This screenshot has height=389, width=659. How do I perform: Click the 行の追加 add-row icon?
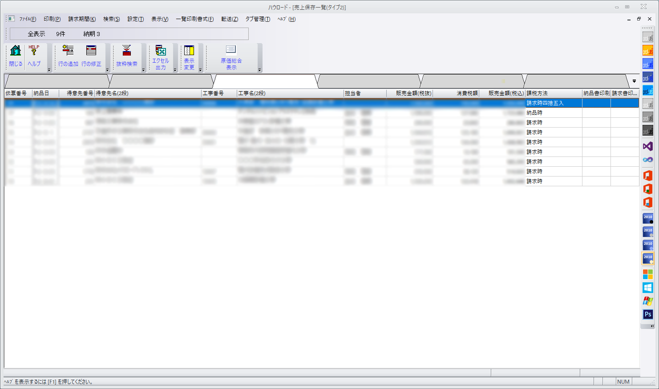pyautogui.click(x=68, y=51)
